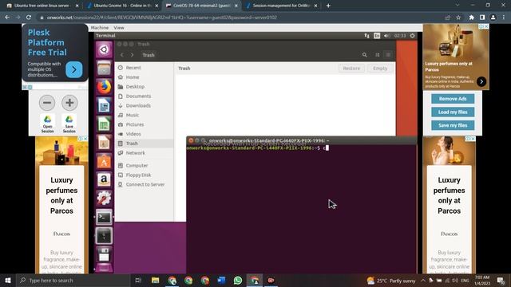This screenshot has width=511, height=287.
Task: Click Remove Ads button
Action: pyautogui.click(x=453, y=99)
